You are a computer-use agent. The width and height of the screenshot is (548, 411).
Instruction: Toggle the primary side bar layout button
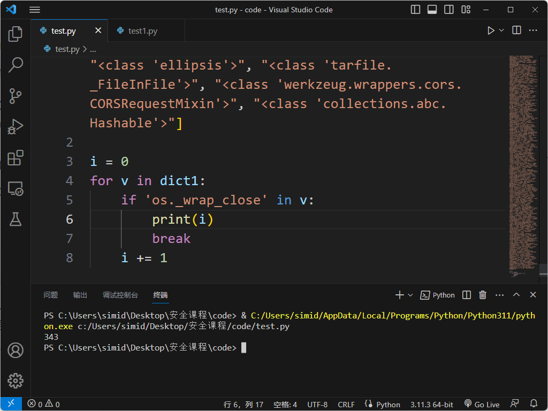click(415, 10)
